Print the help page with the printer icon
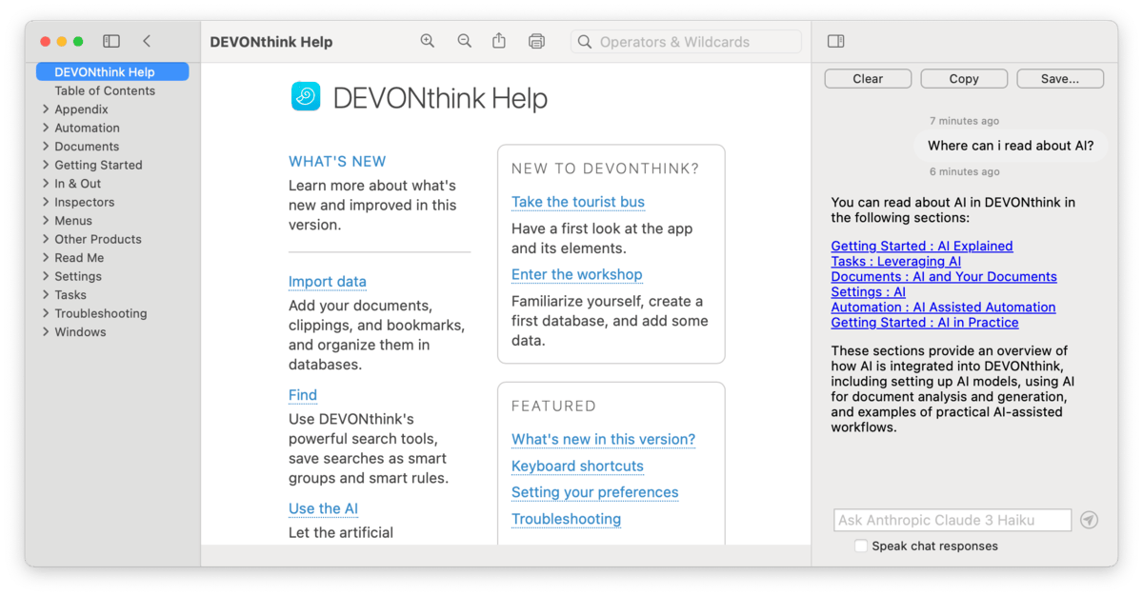 pos(536,41)
